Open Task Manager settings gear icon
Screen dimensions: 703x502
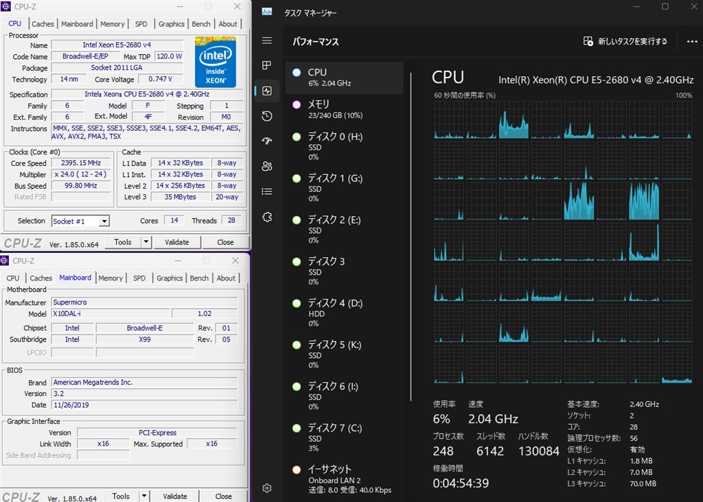[x=267, y=488]
